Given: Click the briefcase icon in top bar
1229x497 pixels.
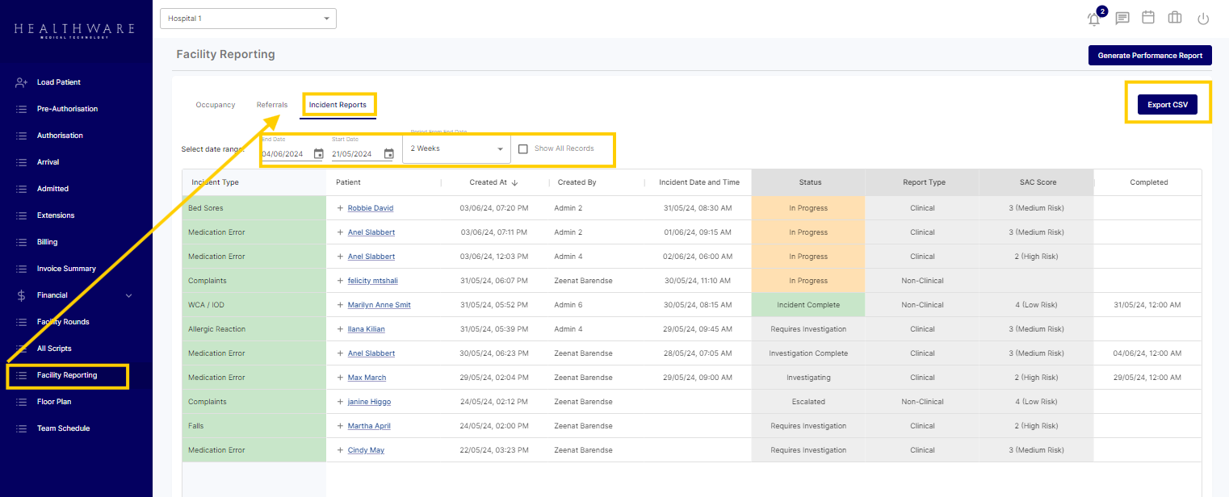Looking at the screenshot, I should (1174, 19).
